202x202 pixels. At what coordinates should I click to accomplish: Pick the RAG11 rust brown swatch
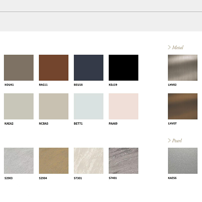coord(54,68)
